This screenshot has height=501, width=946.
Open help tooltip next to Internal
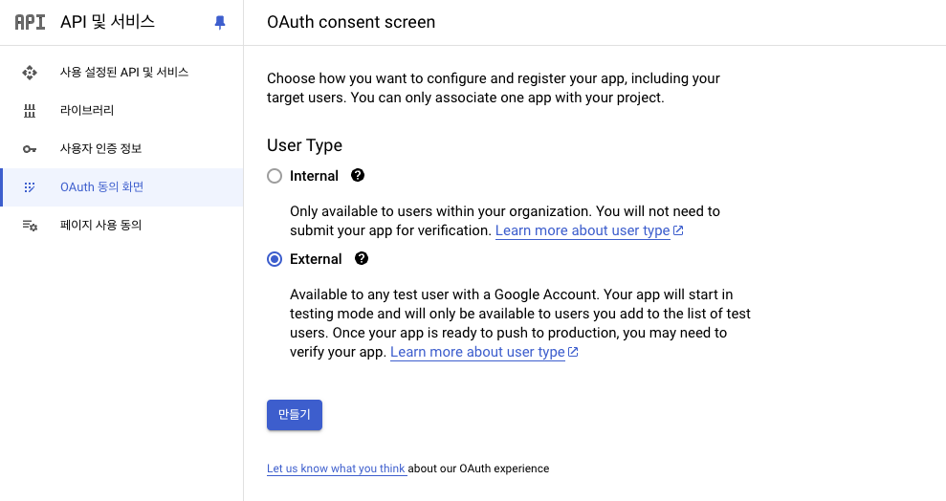tap(358, 176)
